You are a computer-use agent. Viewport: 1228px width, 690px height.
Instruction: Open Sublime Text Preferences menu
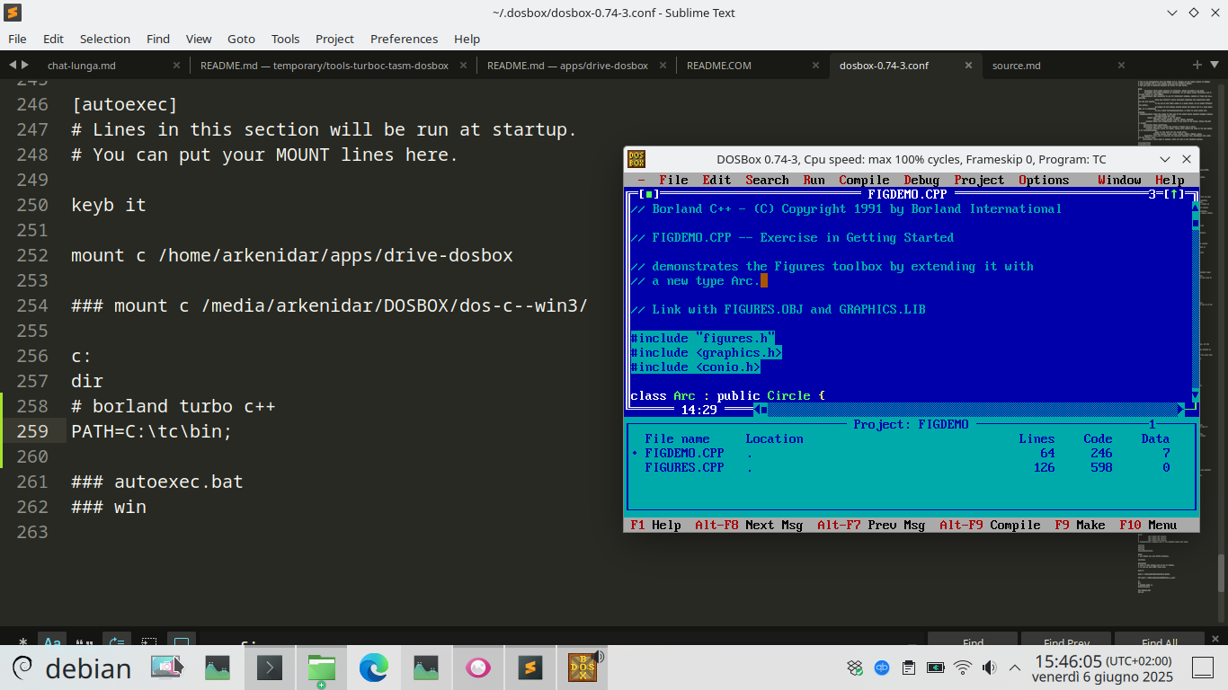(x=405, y=39)
